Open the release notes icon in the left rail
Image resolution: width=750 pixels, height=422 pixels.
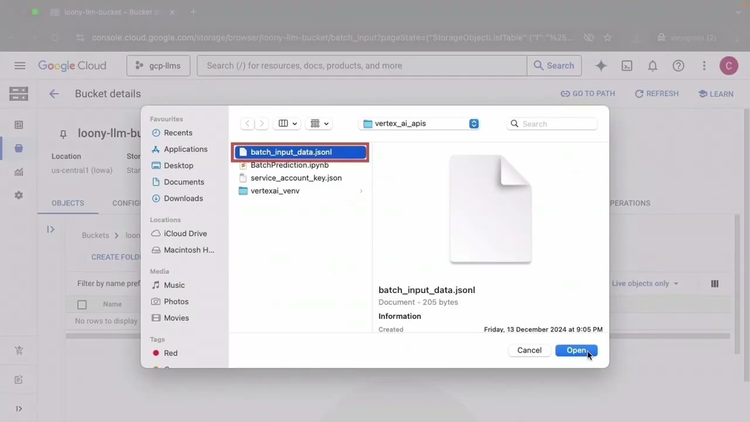(x=19, y=380)
